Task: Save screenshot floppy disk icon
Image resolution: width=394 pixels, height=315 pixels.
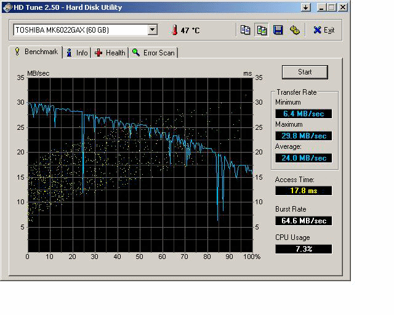Action: pos(278,30)
